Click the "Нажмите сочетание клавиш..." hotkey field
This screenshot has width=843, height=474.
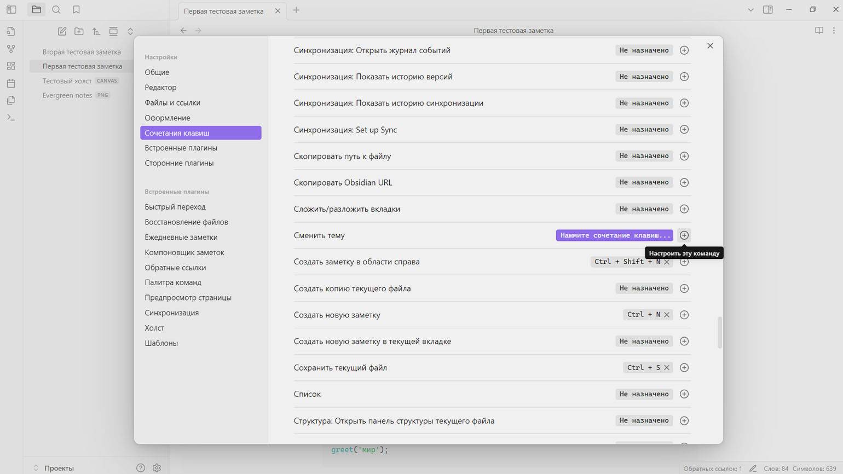tap(615, 235)
